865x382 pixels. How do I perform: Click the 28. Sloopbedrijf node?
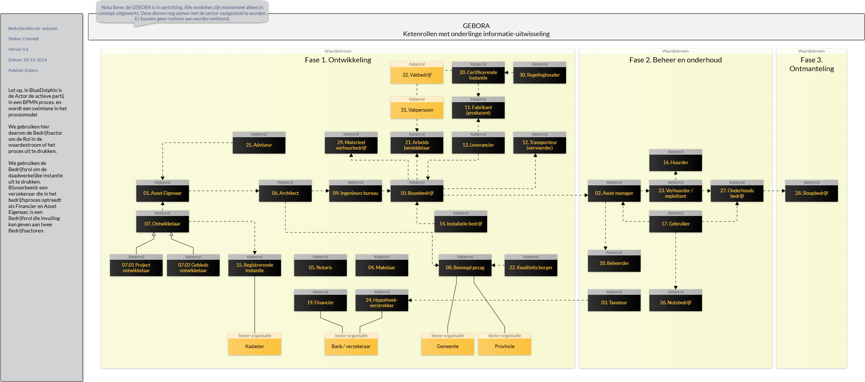pyautogui.click(x=812, y=191)
